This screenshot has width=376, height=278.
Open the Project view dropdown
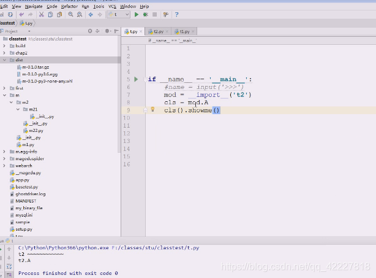click(29, 31)
